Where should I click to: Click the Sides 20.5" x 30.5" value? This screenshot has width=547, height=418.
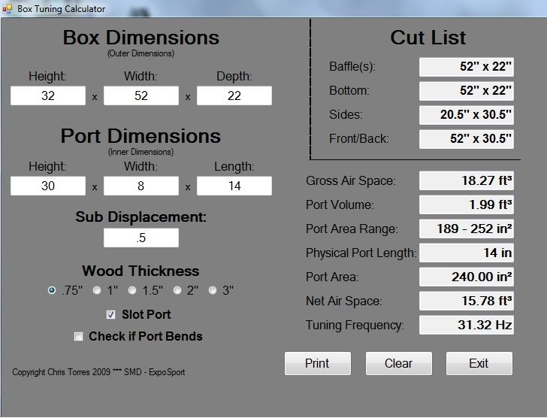click(x=467, y=115)
